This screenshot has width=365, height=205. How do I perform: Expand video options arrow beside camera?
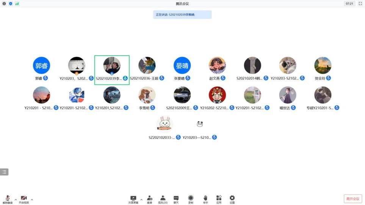click(x=32, y=199)
